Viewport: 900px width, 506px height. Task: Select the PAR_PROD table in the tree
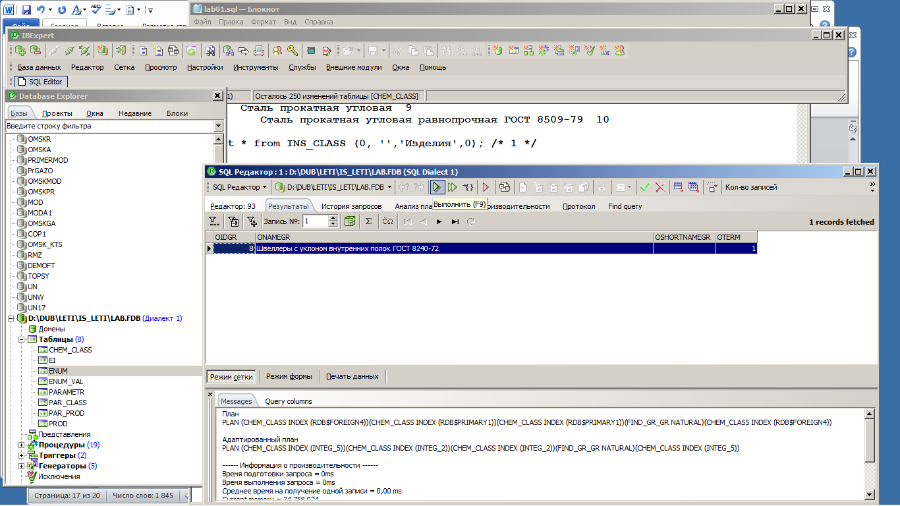coord(67,413)
